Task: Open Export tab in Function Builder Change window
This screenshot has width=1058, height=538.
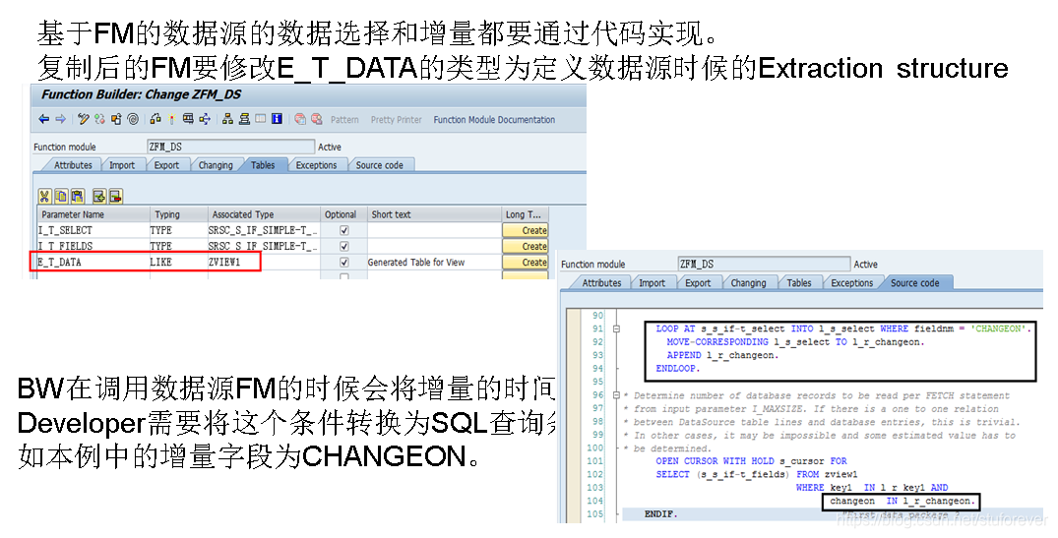Action: coord(166,165)
